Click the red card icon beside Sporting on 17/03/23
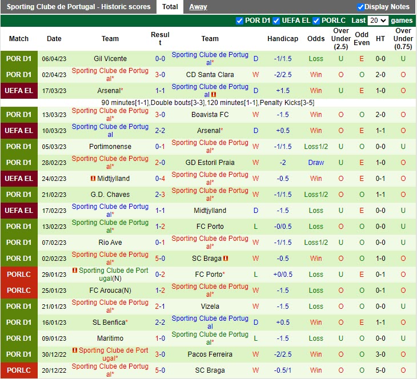This screenshot has height=379, width=417. pos(214,95)
